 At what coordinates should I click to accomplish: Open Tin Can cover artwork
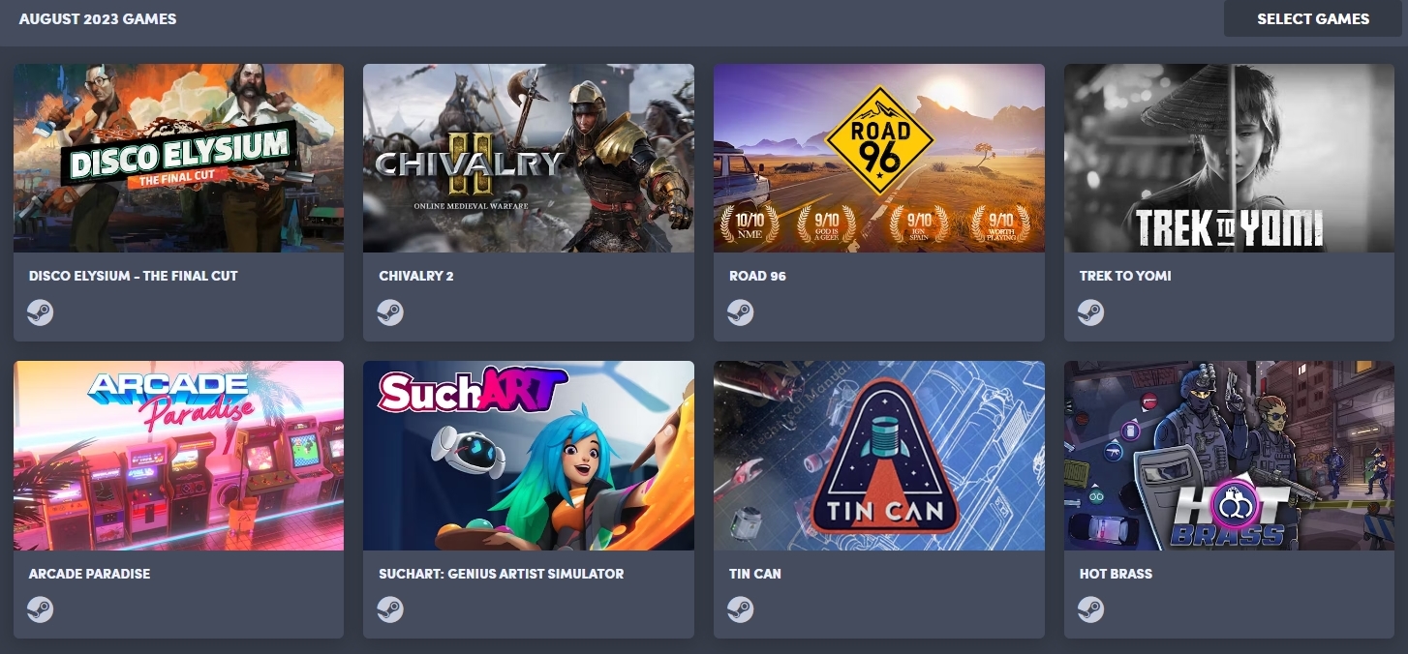879,456
